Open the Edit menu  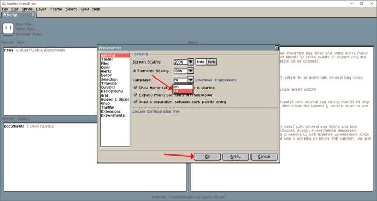(15, 9)
